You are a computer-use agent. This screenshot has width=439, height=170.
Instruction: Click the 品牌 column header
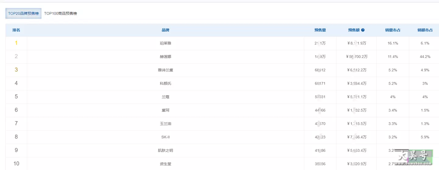tap(166, 30)
